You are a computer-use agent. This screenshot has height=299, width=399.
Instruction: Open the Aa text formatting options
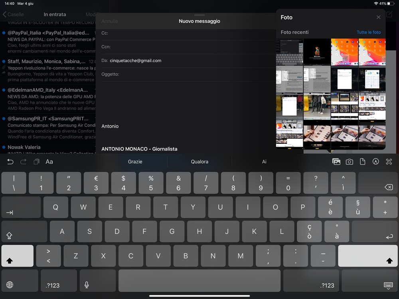pos(49,162)
